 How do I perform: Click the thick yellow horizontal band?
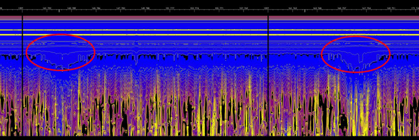pos(209,35)
